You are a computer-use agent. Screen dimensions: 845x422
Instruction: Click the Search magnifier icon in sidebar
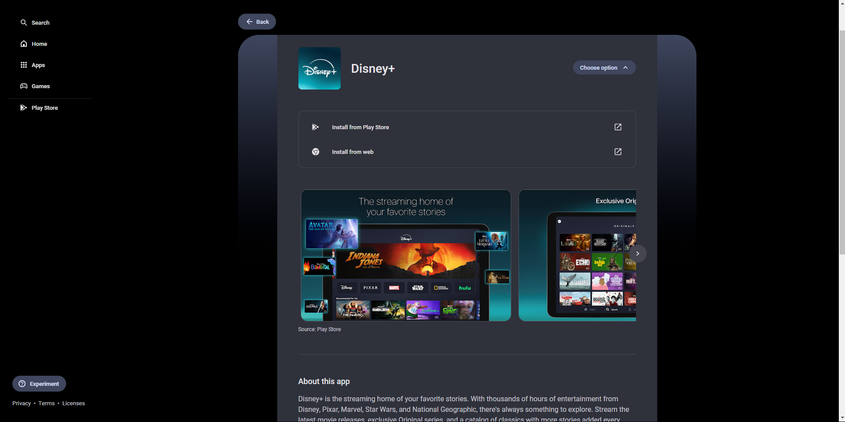point(24,22)
